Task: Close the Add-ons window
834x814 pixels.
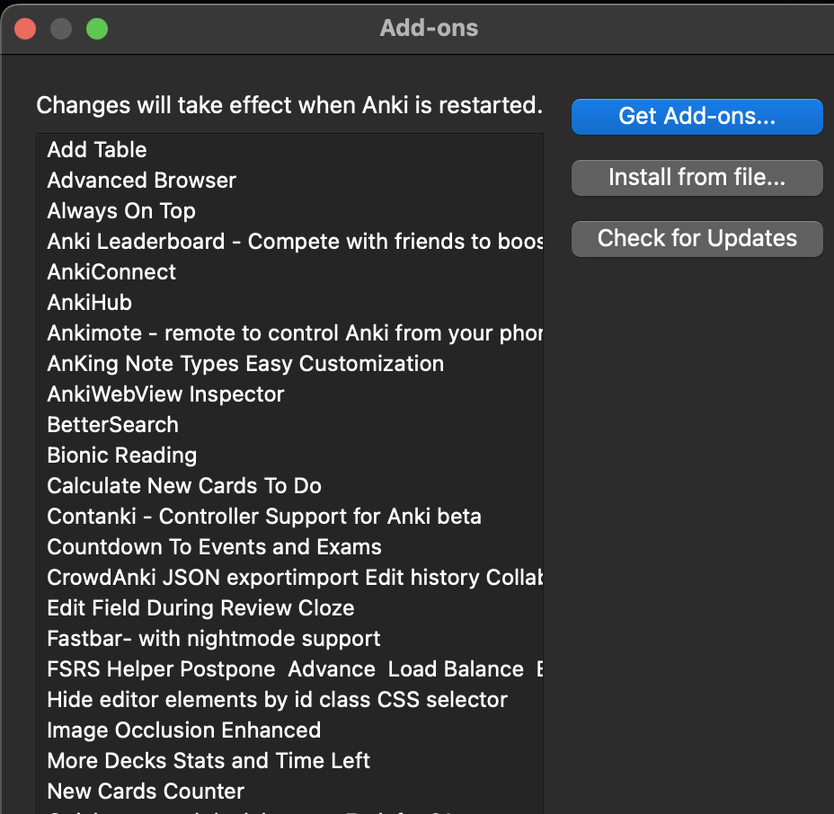Action: (x=25, y=29)
